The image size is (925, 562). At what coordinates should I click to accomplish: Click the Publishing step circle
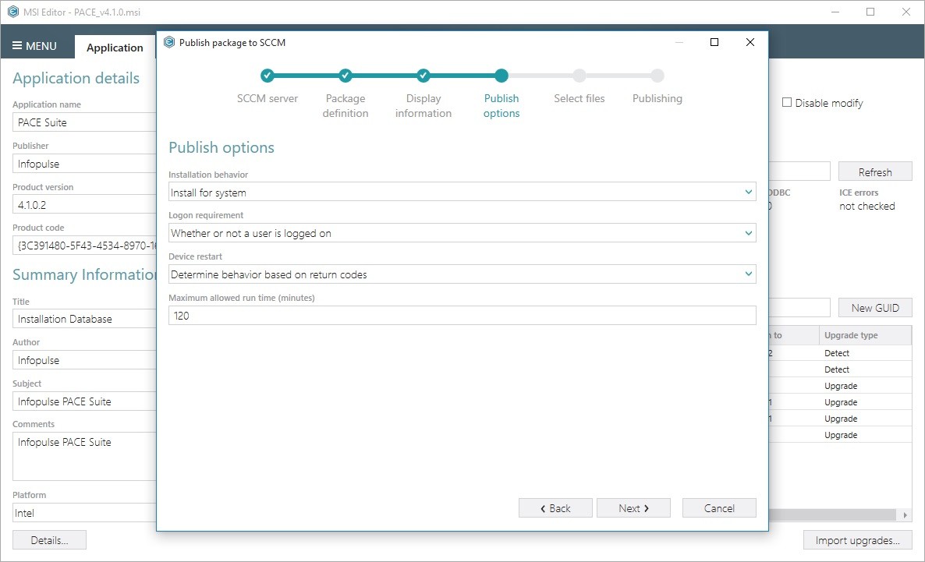[x=657, y=76]
